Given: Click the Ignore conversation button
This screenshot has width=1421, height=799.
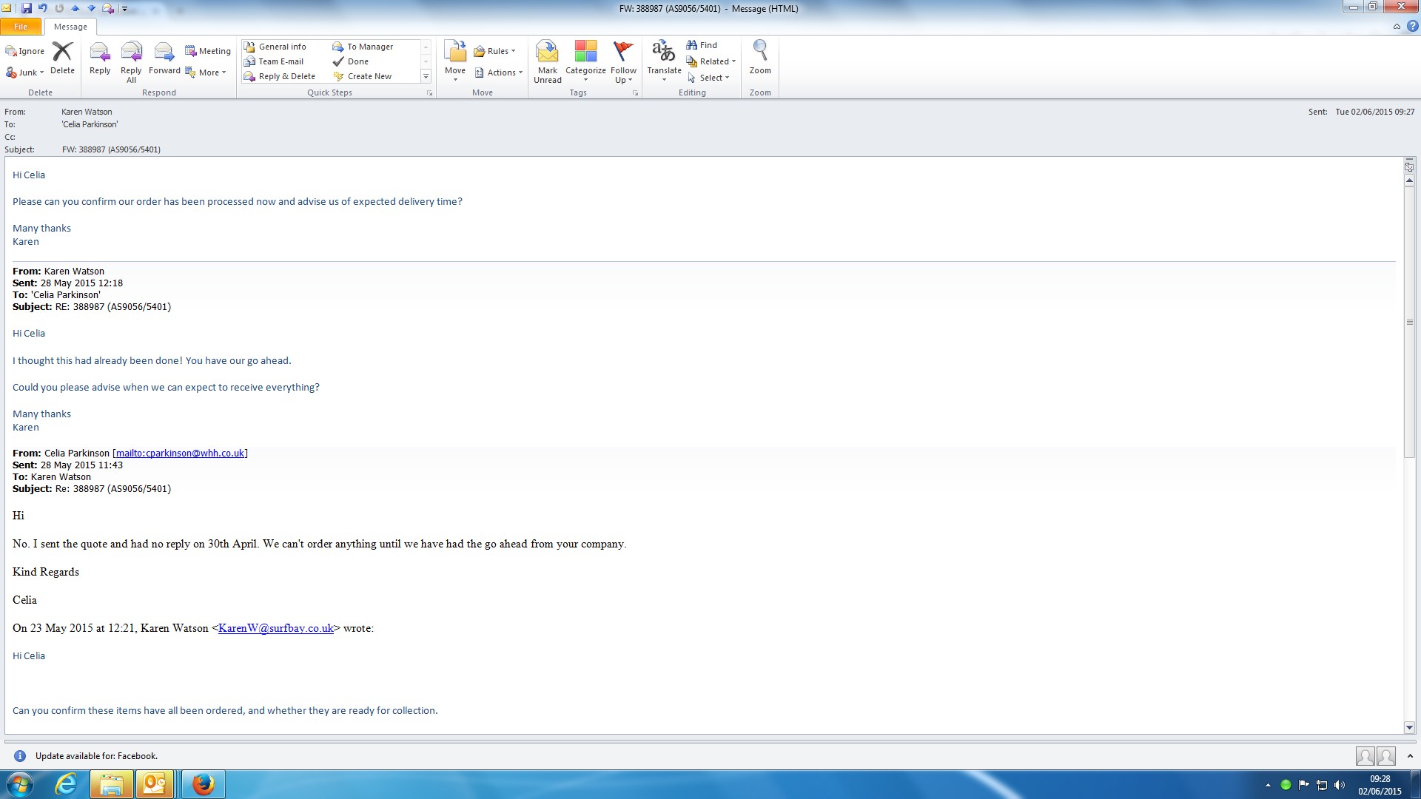Looking at the screenshot, I should (25, 51).
